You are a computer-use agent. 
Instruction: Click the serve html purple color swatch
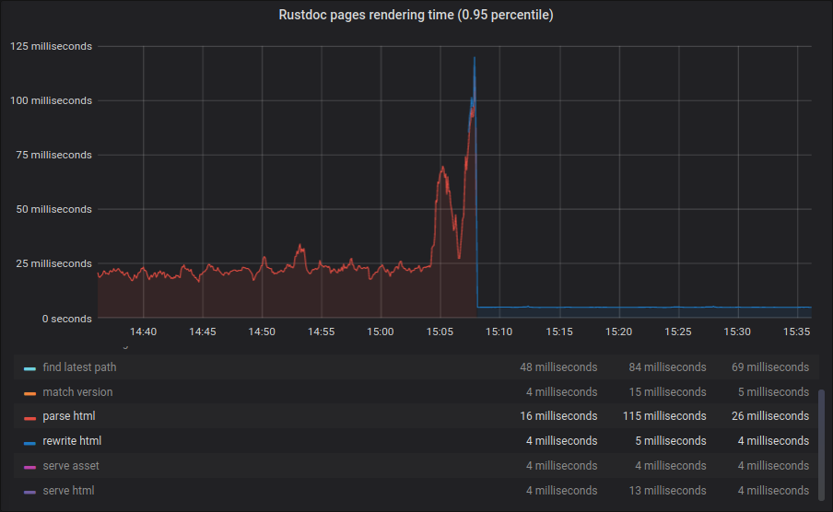click(29, 492)
